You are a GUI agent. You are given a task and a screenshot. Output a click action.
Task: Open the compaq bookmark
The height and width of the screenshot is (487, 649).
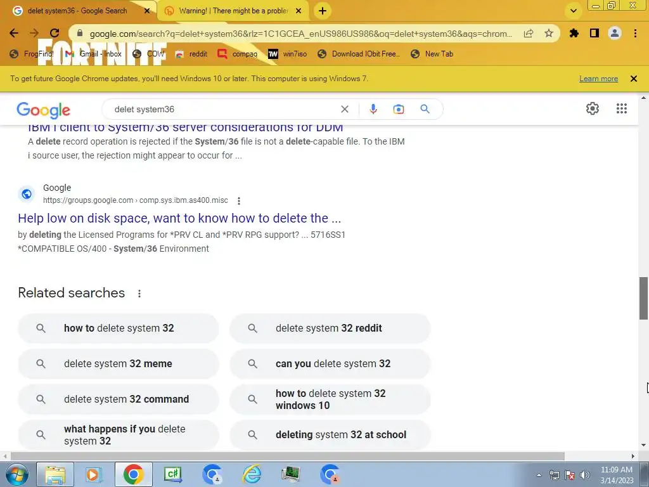(238, 54)
